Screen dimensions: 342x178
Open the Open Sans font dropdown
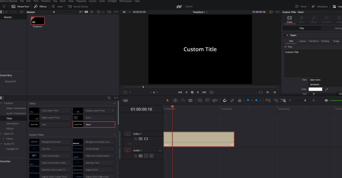[325, 80]
